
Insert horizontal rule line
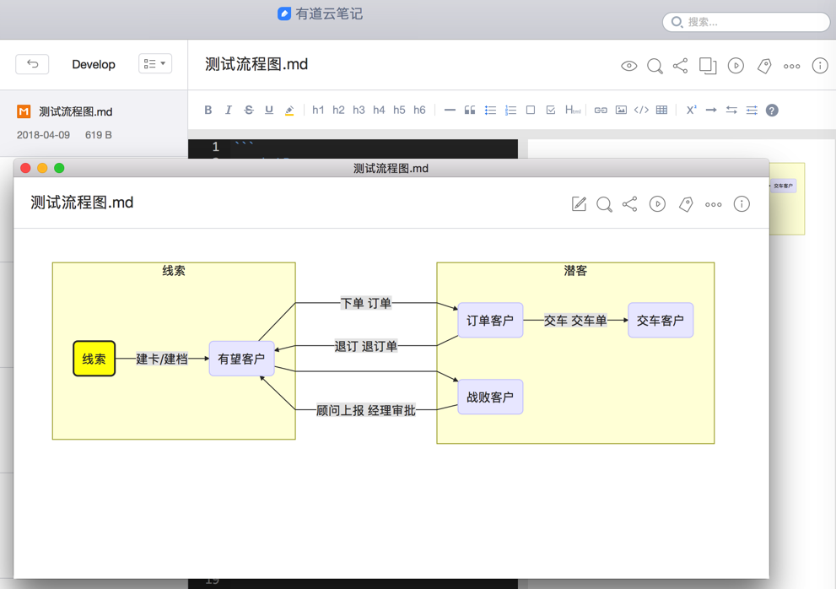coord(450,110)
